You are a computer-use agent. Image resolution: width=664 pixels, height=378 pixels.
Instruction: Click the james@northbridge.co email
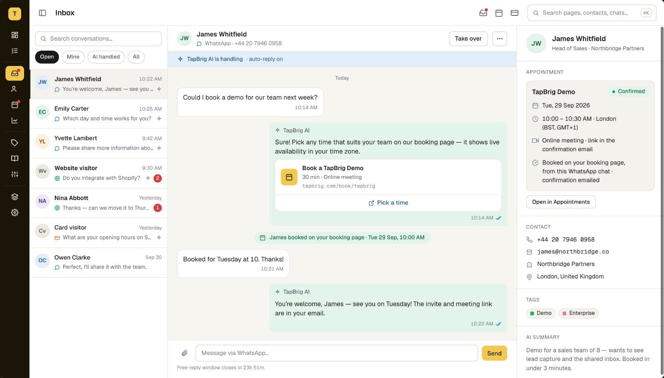coord(573,252)
